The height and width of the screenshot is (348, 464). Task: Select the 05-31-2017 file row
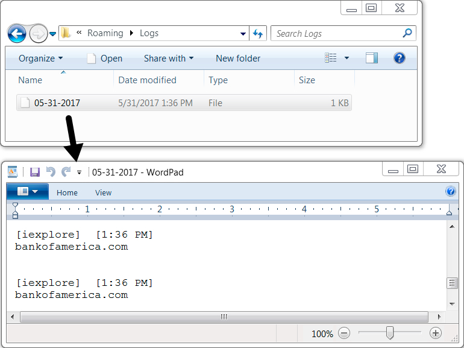(x=184, y=103)
